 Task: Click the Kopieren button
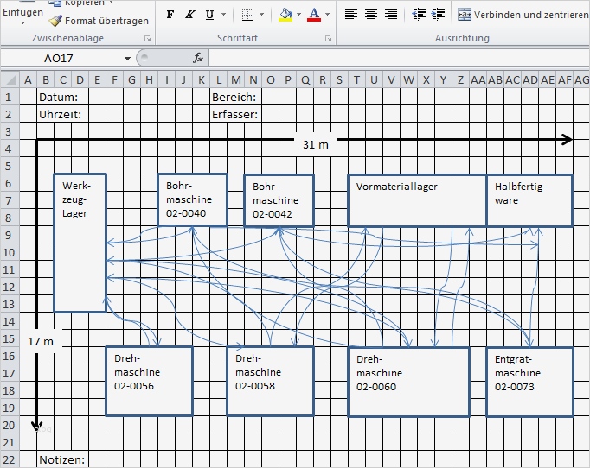click(x=80, y=3)
